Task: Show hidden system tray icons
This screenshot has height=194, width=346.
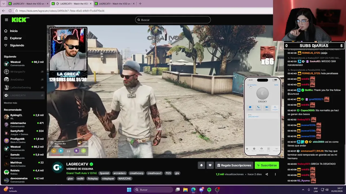Action: (303, 190)
